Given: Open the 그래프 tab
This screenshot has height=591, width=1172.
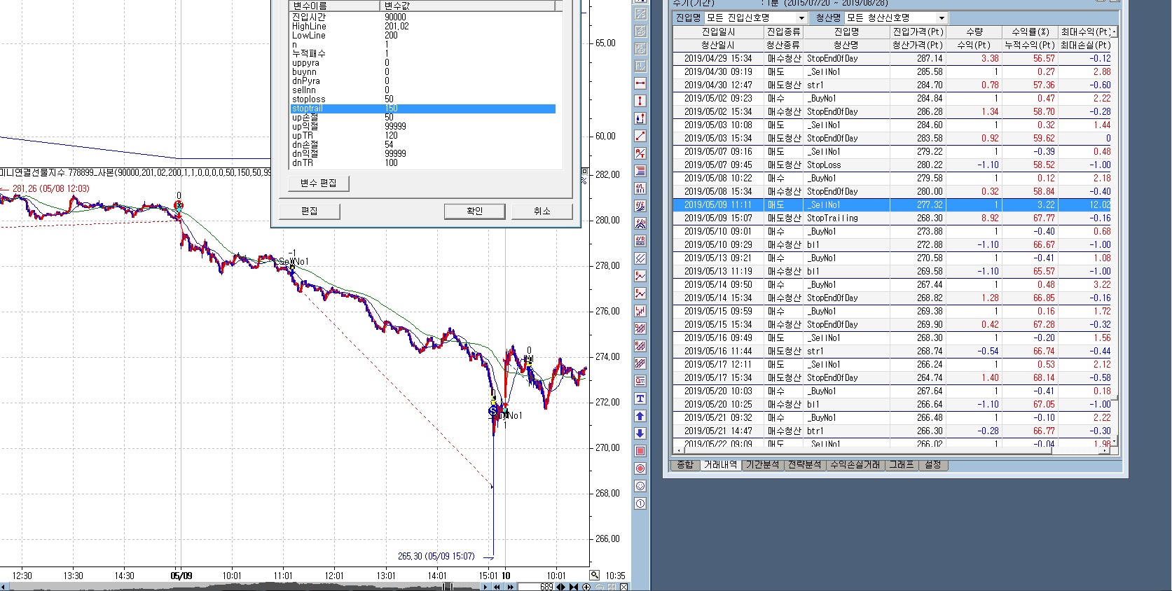Looking at the screenshot, I should click(x=902, y=465).
